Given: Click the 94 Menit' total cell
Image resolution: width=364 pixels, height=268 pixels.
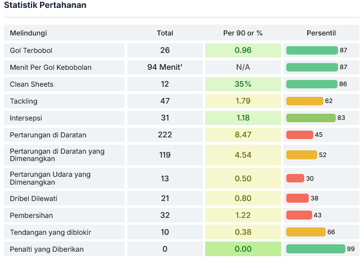Looking at the screenshot, I should [x=165, y=67].
